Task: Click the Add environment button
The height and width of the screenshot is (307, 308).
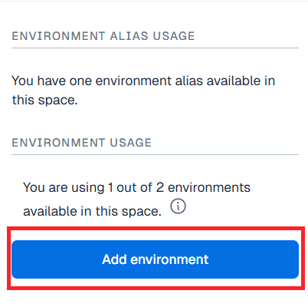Action: 155,259
